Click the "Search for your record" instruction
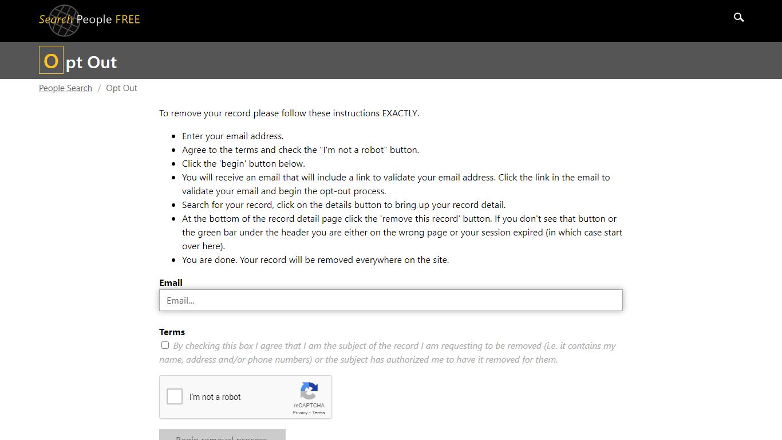The image size is (782, 440). click(x=344, y=205)
